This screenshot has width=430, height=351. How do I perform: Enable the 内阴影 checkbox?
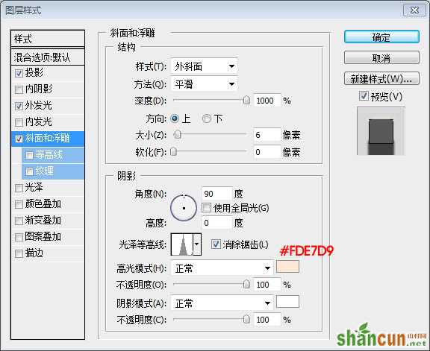coord(19,89)
